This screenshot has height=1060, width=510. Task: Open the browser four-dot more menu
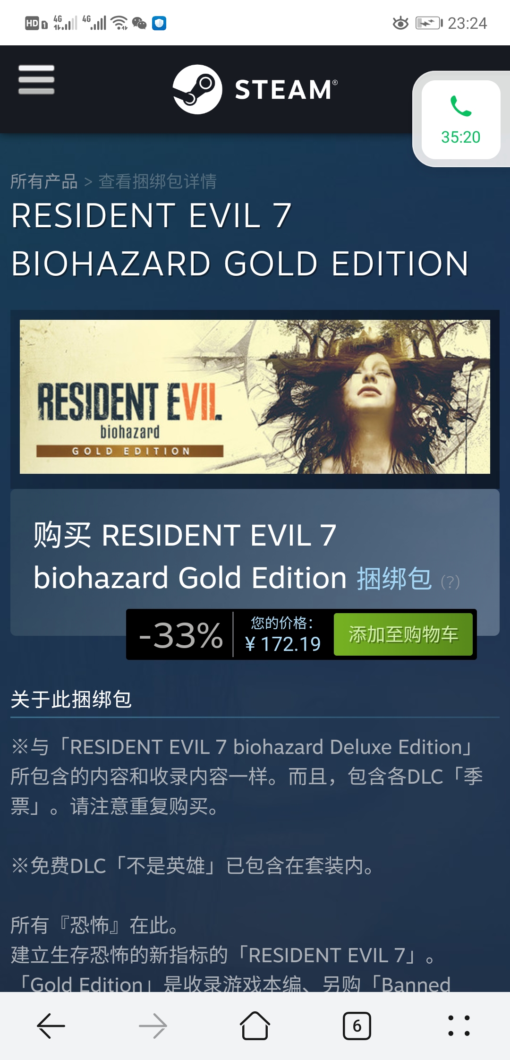tap(459, 1026)
